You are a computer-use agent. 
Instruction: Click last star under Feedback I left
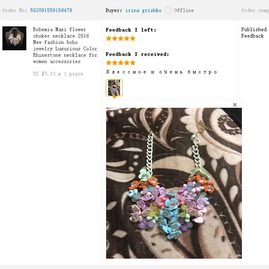133,38
